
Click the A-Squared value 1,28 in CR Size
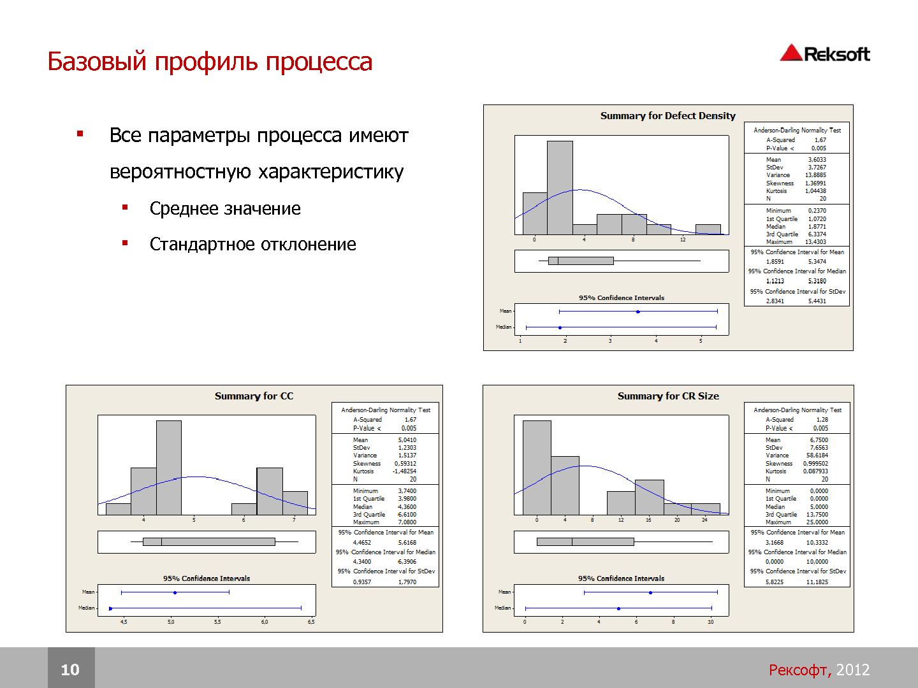[x=822, y=420]
